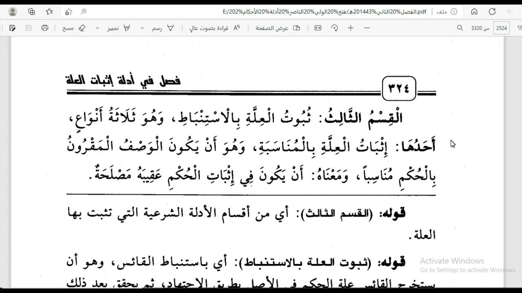Click the address bar URL text
The image size is (522, 293).
click(324, 12)
